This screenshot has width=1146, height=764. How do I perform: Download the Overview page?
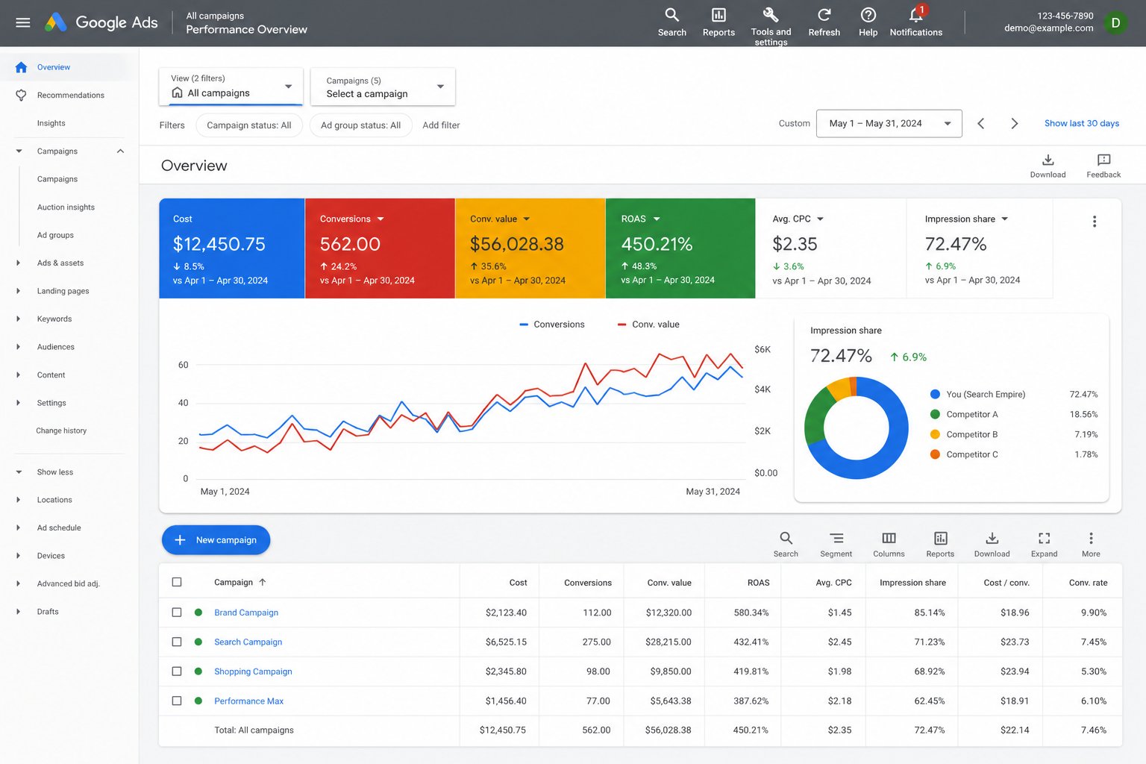pos(1048,166)
